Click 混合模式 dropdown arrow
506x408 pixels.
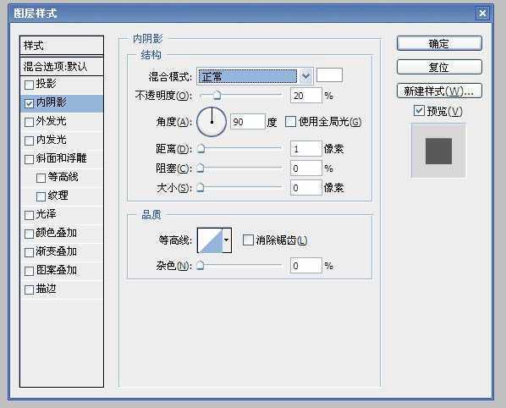pyautogui.click(x=305, y=76)
